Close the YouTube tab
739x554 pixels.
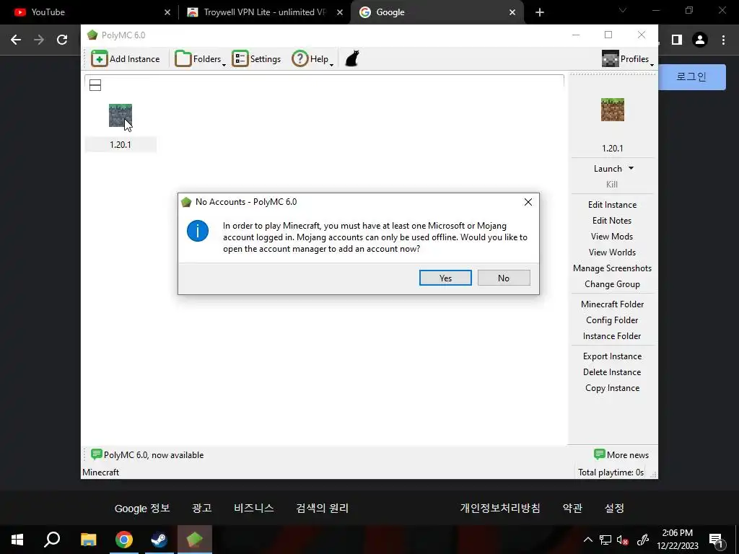tap(167, 13)
